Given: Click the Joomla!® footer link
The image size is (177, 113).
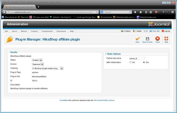Looking at the screenshot, I should (63, 100).
